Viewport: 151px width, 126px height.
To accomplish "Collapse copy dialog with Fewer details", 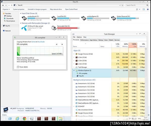I will [x=22, y=67].
